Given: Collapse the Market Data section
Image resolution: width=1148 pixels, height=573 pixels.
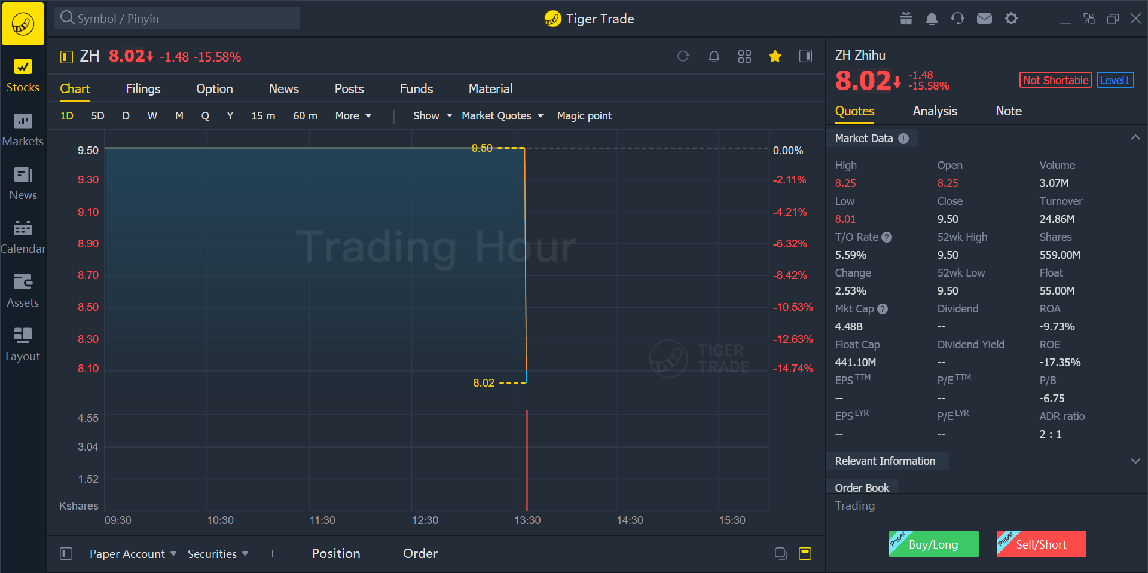Looking at the screenshot, I should point(1135,138).
